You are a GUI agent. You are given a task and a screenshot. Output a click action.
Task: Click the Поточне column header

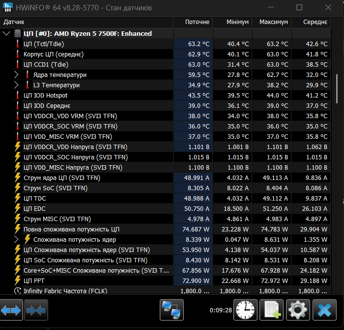[197, 23]
